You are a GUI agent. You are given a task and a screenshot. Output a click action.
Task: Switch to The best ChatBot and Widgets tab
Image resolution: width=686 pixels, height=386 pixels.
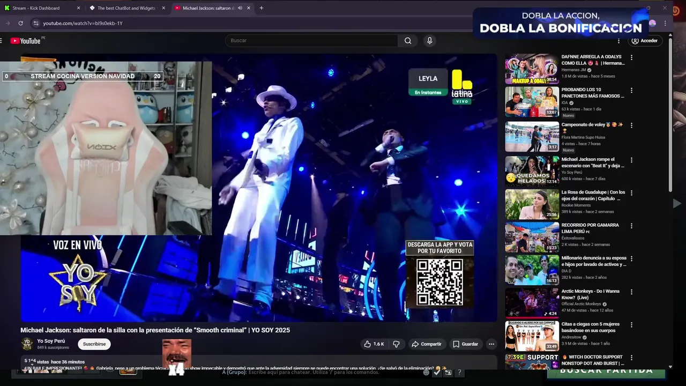[126, 8]
